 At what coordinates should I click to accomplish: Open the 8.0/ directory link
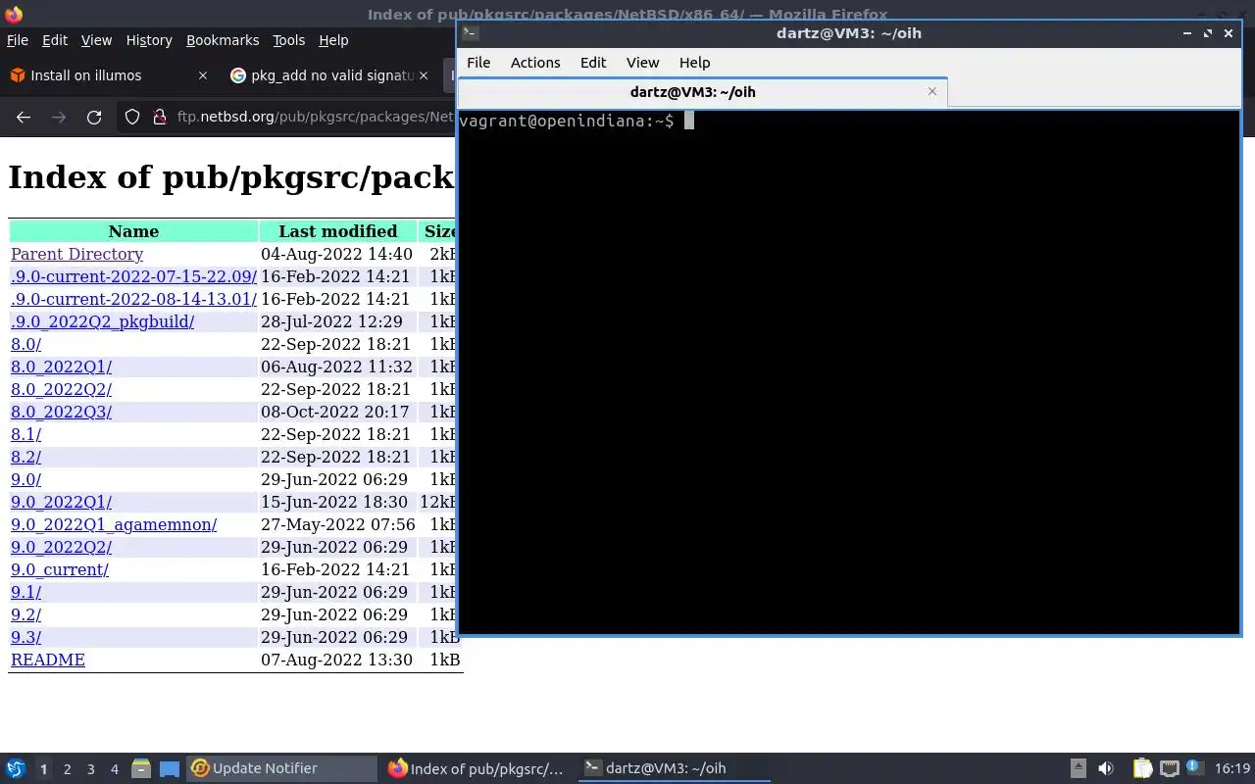pyautogui.click(x=25, y=344)
